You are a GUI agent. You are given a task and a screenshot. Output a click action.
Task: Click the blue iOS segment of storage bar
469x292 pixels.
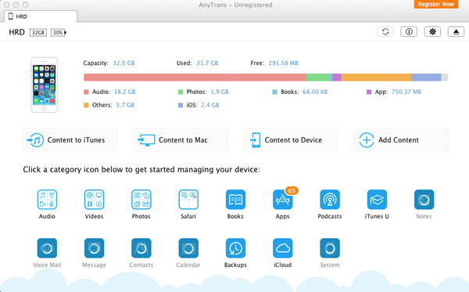click(426, 78)
